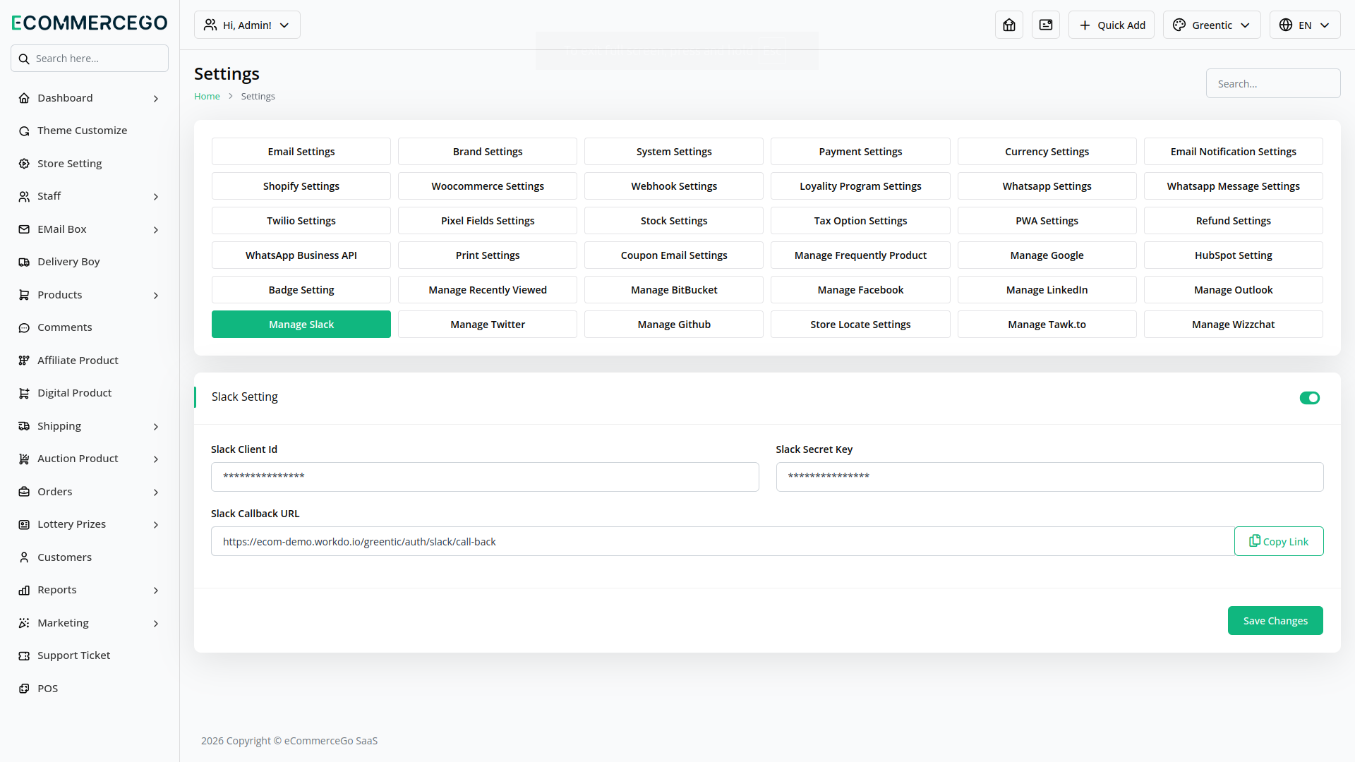Open the HubSpot Setting tab
The height and width of the screenshot is (762, 1355).
pyautogui.click(x=1234, y=255)
